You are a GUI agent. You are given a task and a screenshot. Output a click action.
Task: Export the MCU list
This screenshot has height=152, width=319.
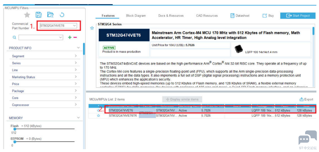[307, 99]
